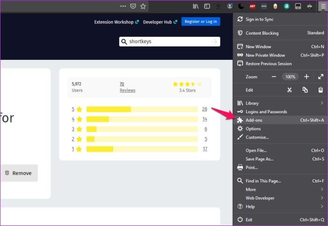Open the 28 five-star reviews count
The width and height of the screenshot is (328, 226).
pos(205,109)
